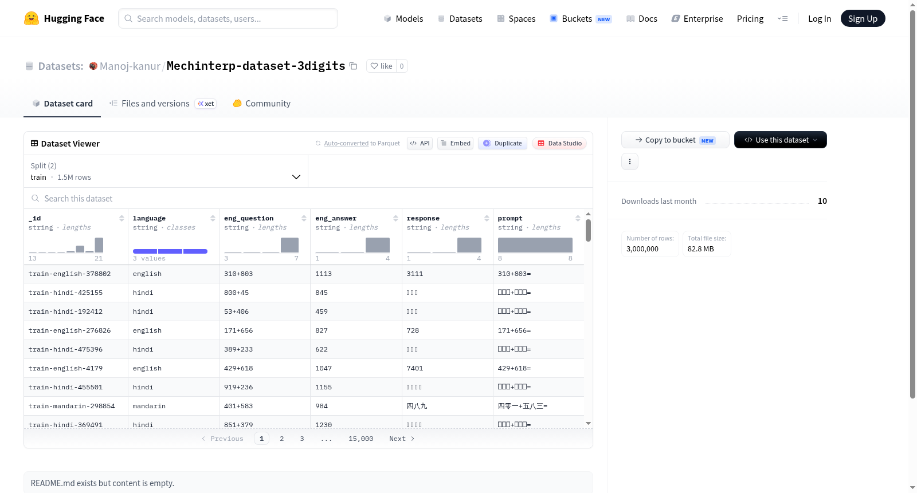Click the prompt cell 171+656=

click(515, 330)
